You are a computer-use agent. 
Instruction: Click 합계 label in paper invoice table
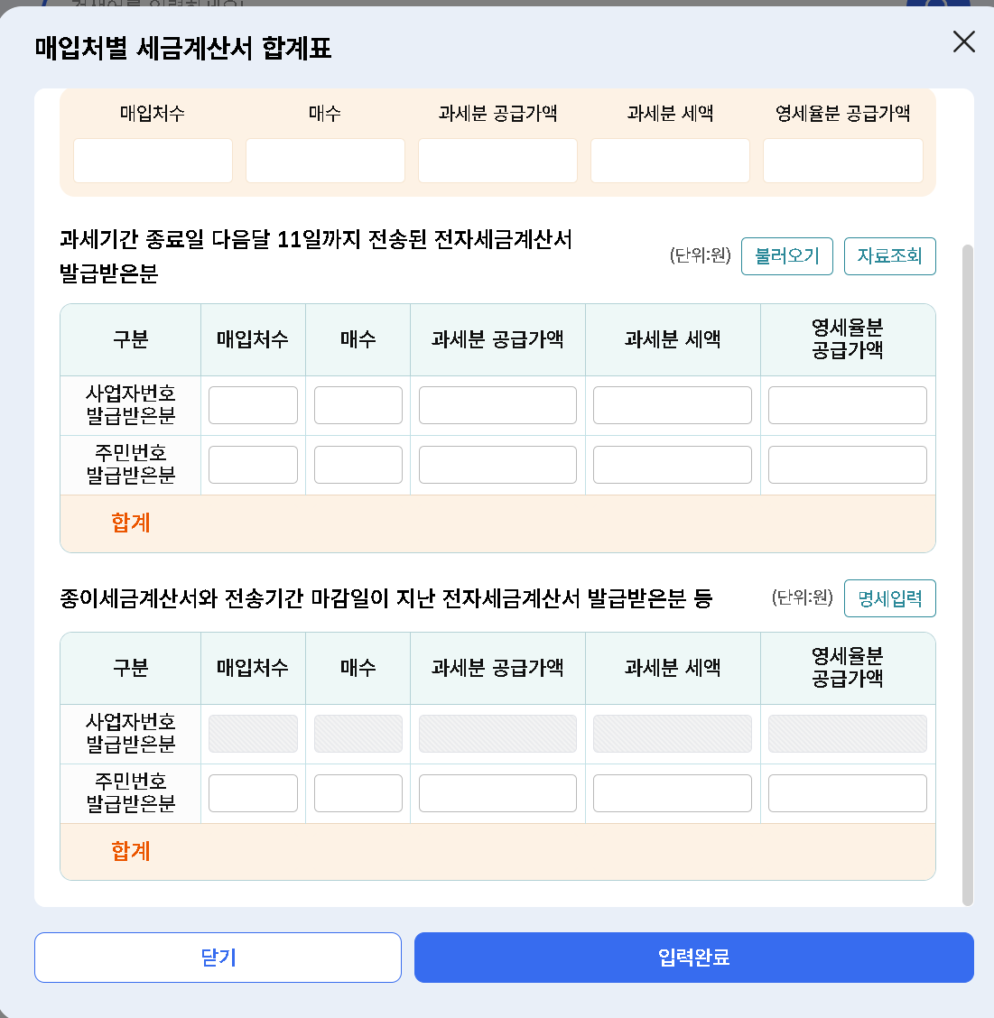pyautogui.click(x=131, y=851)
